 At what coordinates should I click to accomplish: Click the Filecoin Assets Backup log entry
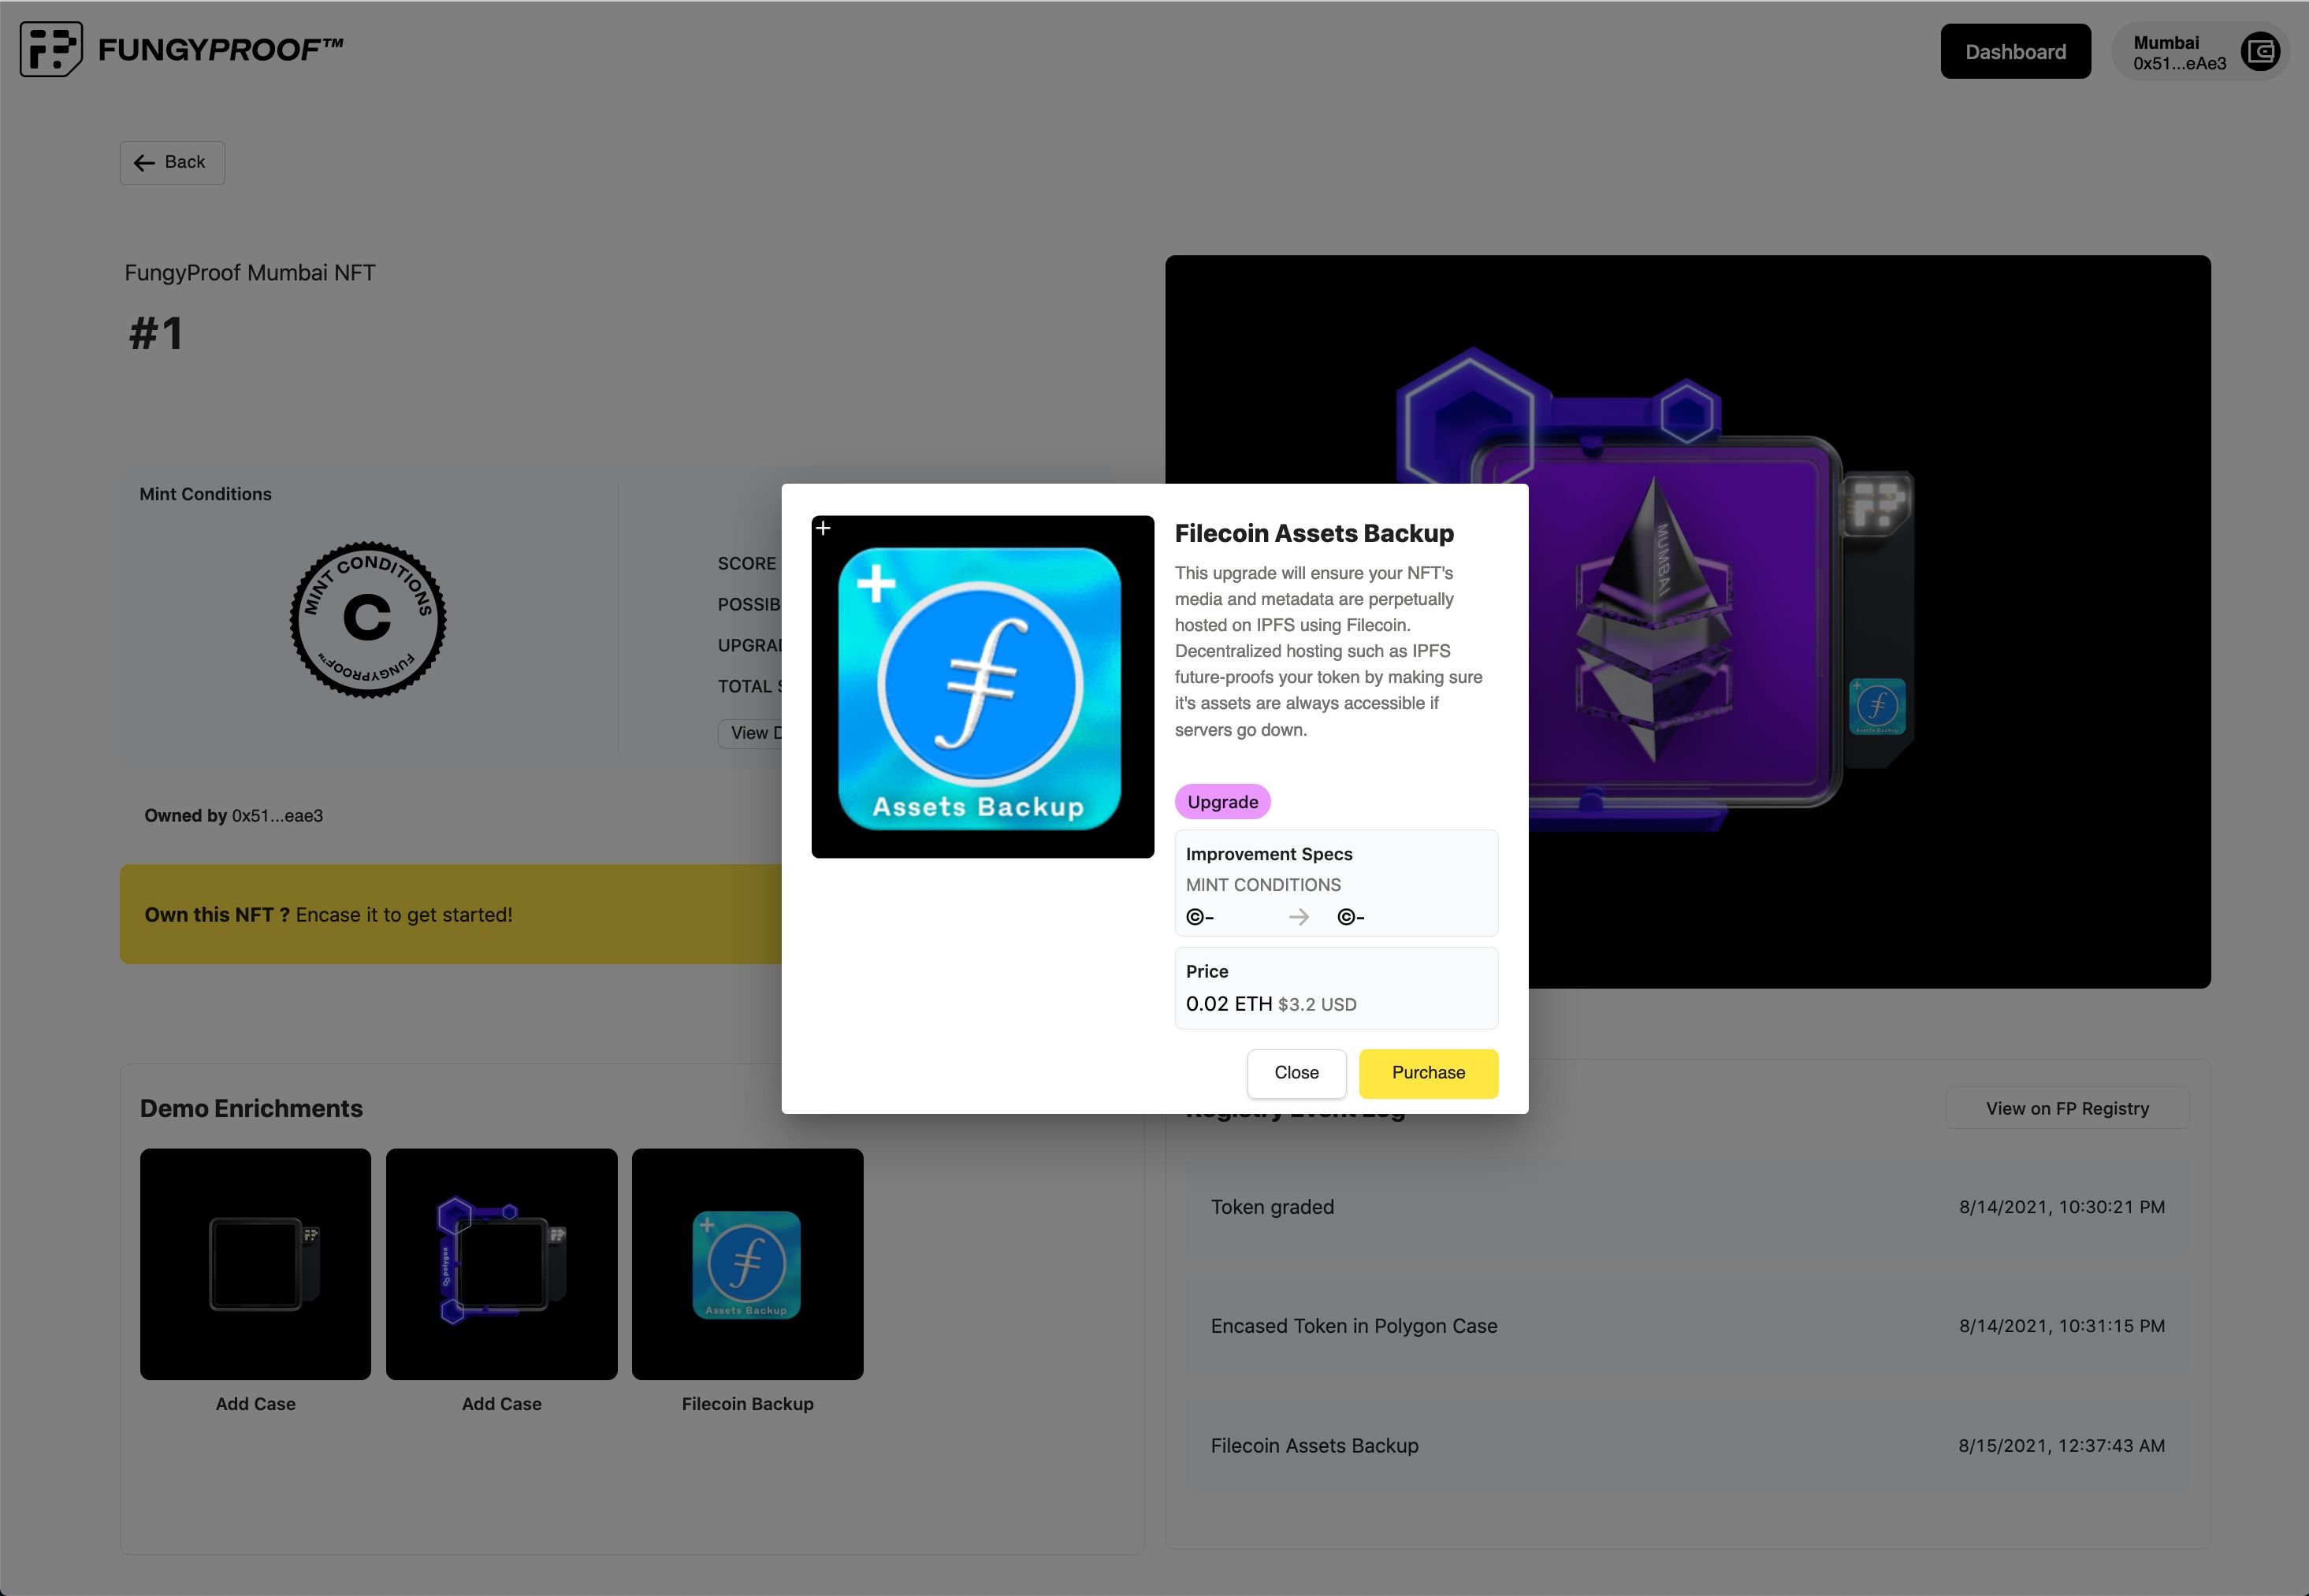[x=1688, y=1445]
